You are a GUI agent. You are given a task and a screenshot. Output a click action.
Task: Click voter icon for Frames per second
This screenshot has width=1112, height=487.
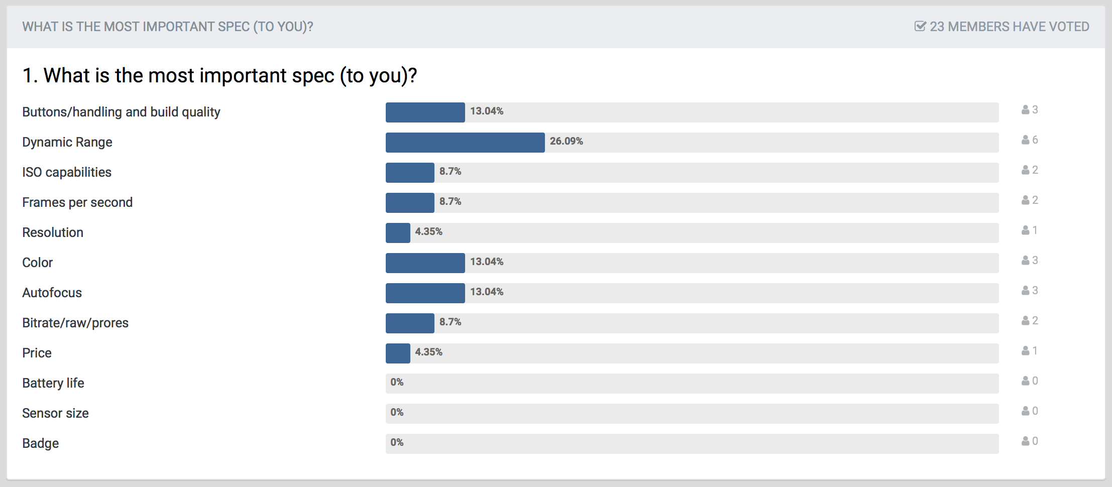(1025, 200)
